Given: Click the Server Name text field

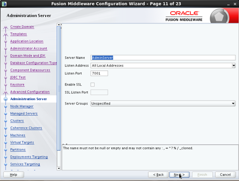Looking at the screenshot, I should tap(163, 58).
